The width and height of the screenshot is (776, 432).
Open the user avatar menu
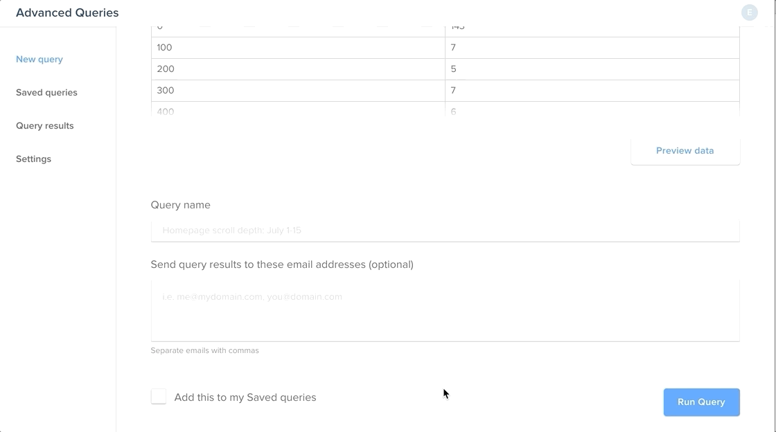click(749, 12)
